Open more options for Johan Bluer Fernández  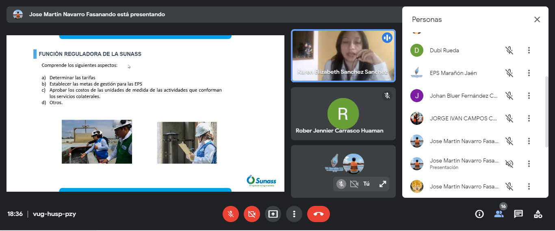tap(529, 96)
